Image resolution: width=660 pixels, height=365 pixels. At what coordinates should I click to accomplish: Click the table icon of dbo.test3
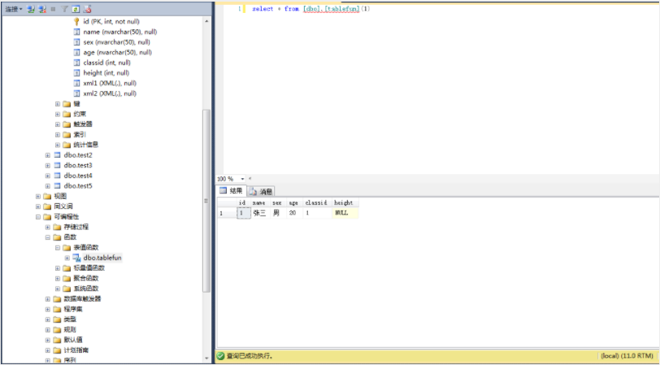tap(57, 166)
